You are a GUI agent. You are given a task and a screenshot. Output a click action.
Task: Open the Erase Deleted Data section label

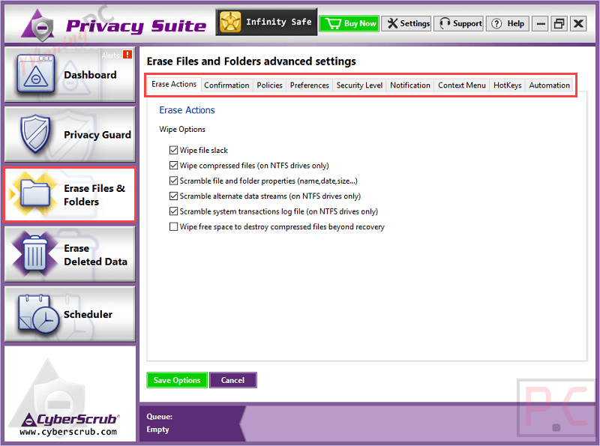click(x=96, y=255)
